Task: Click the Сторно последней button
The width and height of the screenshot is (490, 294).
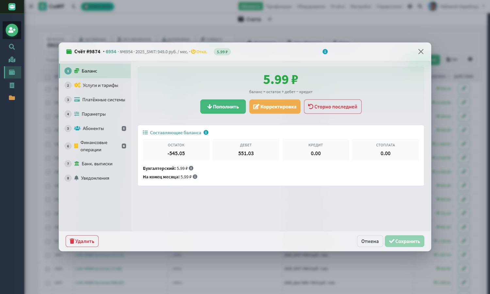Action: [x=333, y=106]
